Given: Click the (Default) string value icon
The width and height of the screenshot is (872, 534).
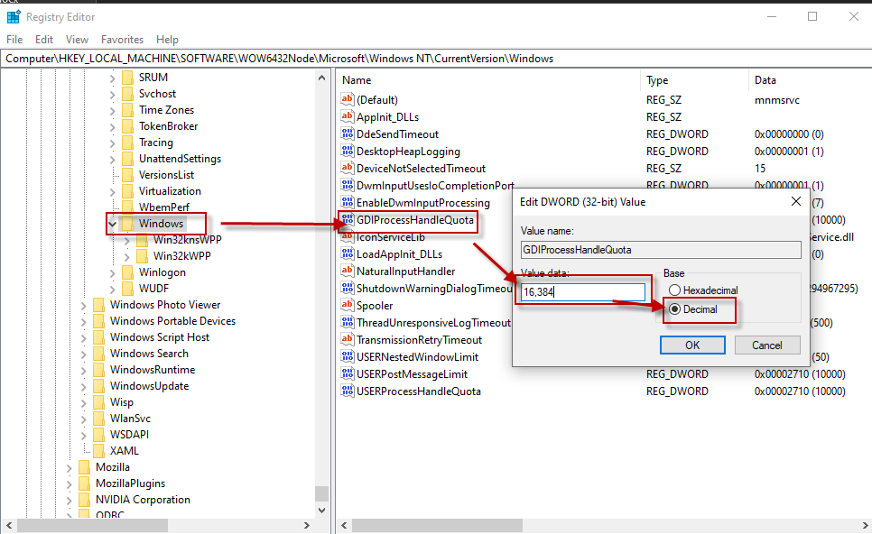Looking at the screenshot, I should click(x=348, y=99).
